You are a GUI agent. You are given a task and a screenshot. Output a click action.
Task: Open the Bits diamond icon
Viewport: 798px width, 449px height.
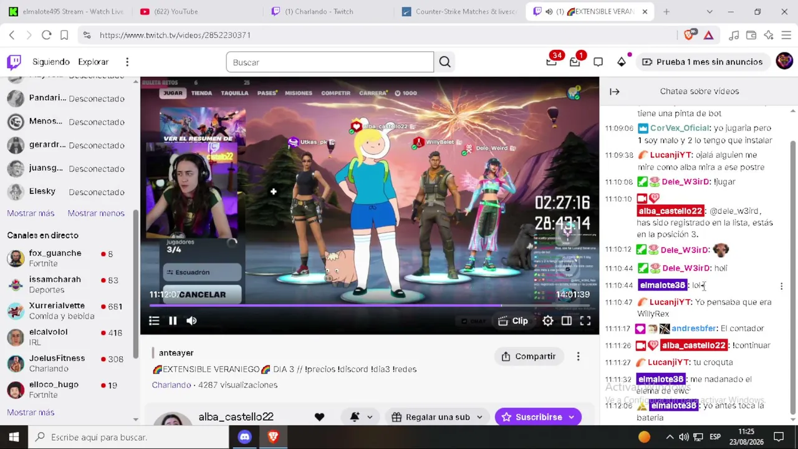point(622,62)
